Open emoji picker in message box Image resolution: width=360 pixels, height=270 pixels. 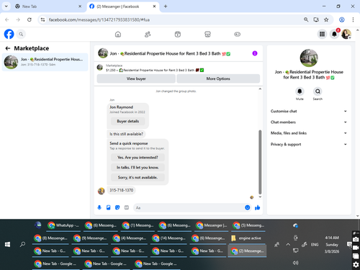248,207
